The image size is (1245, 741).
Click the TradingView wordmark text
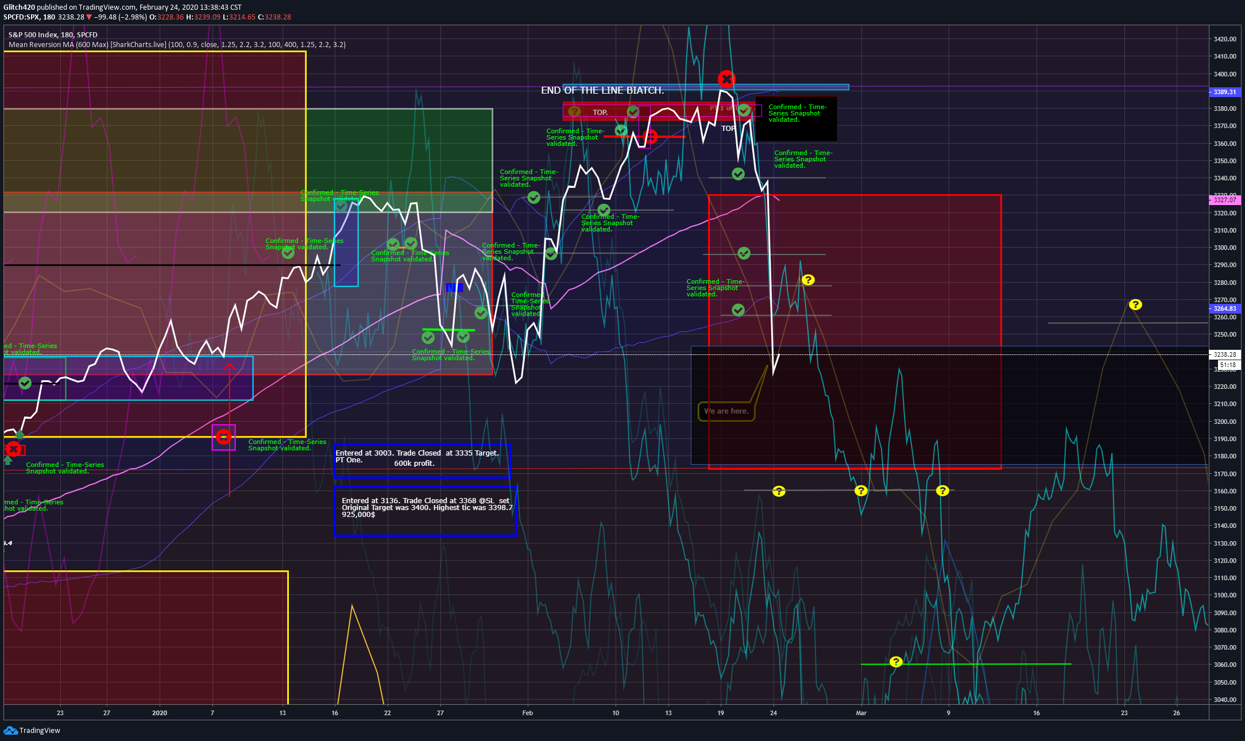point(40,731)
